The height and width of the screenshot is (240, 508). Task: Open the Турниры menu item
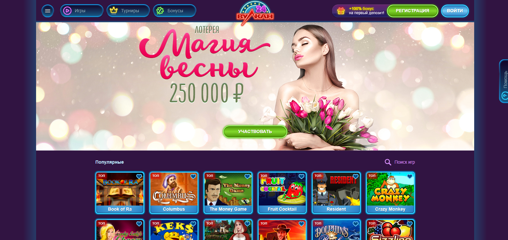tap(128, 11)
